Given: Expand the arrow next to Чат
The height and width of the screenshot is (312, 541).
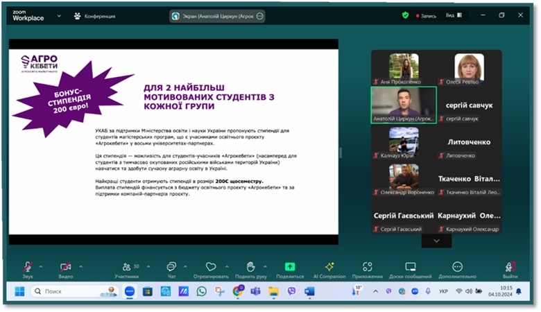Looking at the screenshot, I should pos(185,266).
